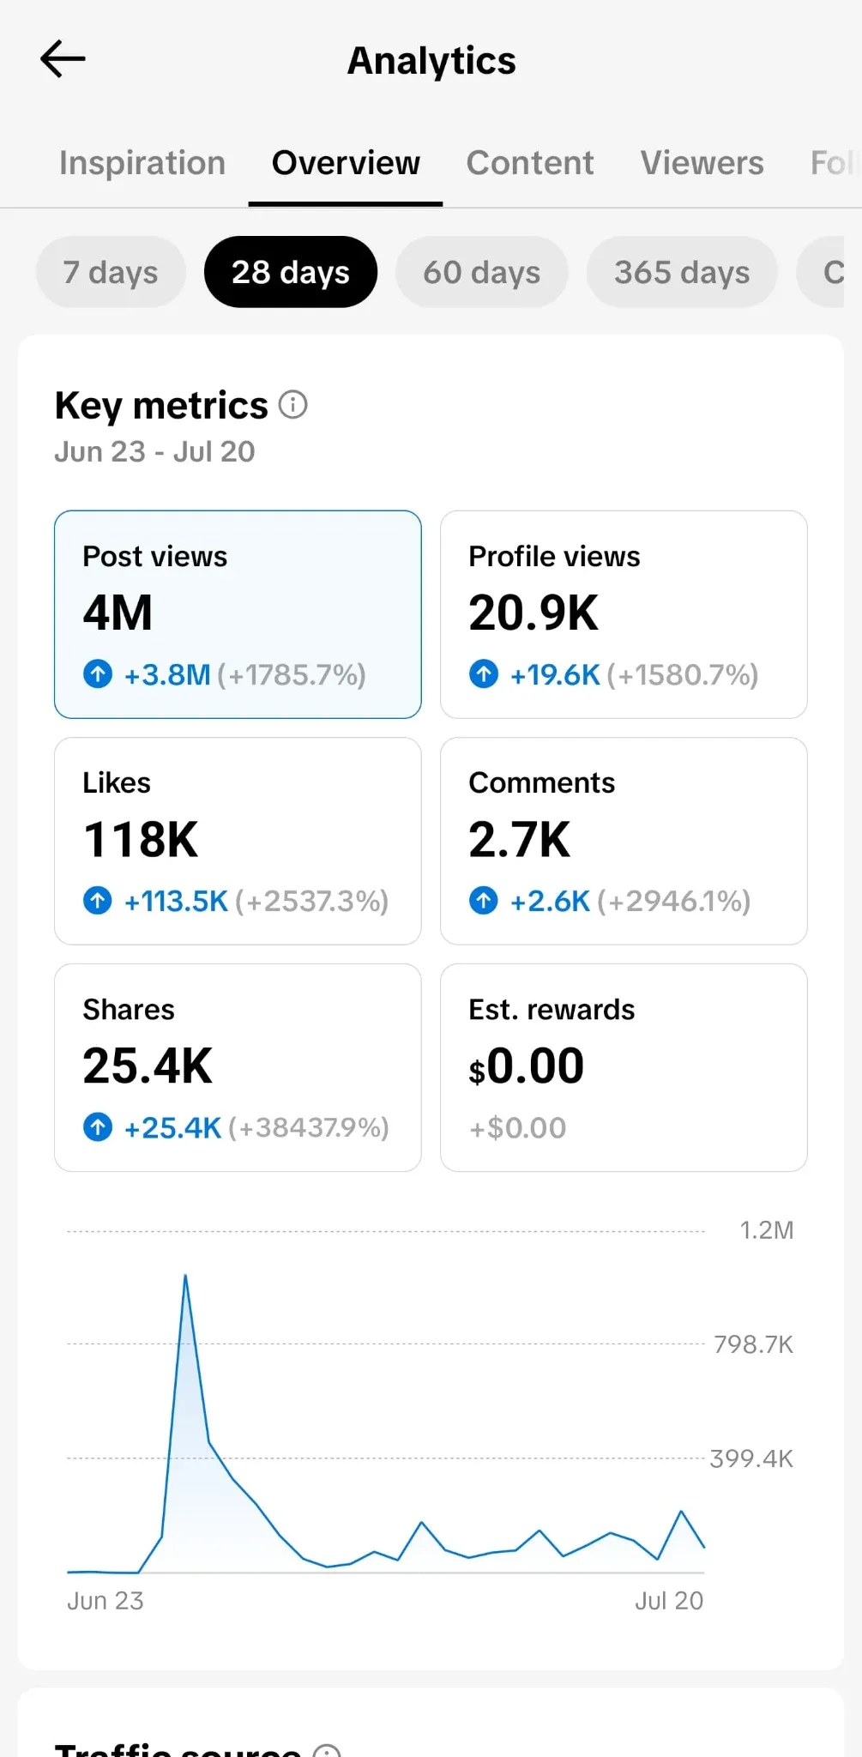862x1757 pixels.
Task: Tap the Likes increase arrow icon
Action: [98, 900]
